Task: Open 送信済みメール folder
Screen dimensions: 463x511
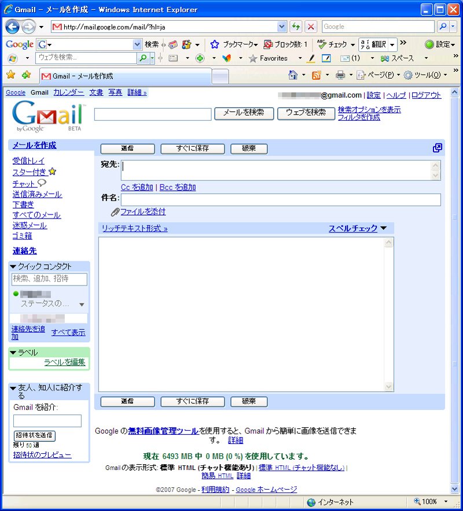Action: 37,195
